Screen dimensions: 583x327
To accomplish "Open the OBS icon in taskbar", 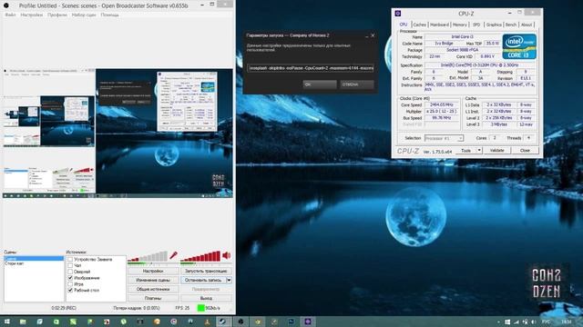I will (x=240, y=322).
